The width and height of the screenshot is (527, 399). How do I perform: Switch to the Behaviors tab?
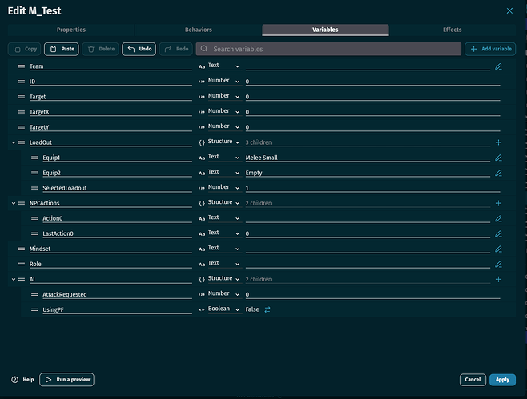199,30
